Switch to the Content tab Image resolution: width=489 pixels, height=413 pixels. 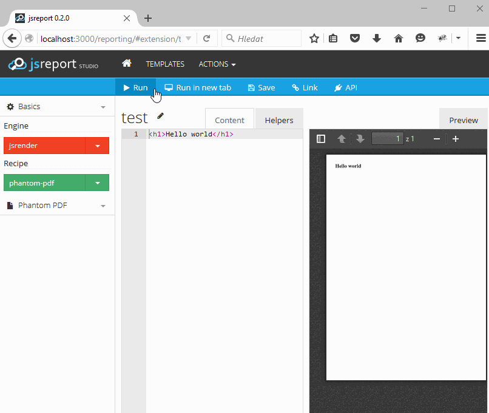coord(229,120)
